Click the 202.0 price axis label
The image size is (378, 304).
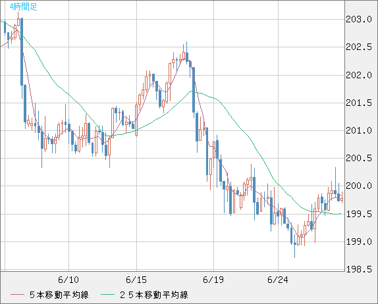359,75
